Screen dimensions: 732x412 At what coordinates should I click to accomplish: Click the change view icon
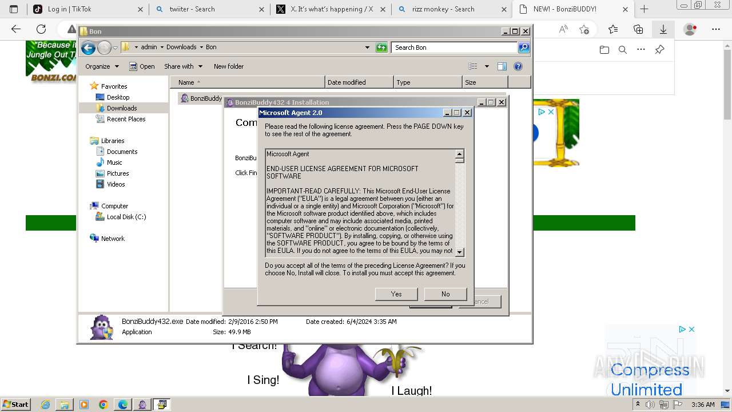point(473,66)
